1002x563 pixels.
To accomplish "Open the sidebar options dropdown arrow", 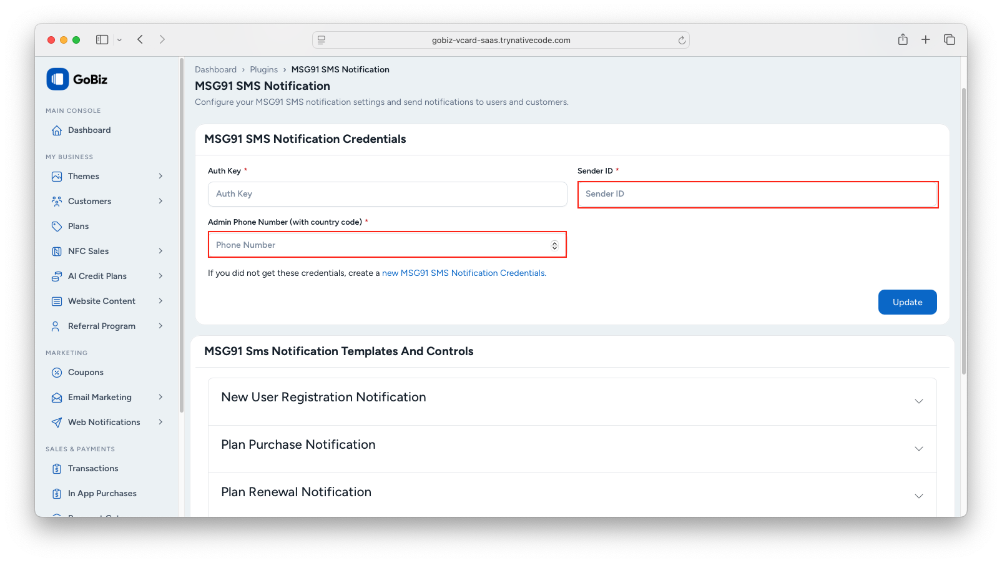I will pyautogui.click(x=119, y=40).
